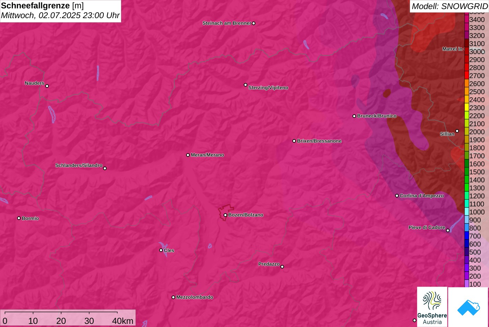The width and height of the screenshot is (489, 327).
Task: Click the Mezzolombardo label text
Action: [195, 297]
